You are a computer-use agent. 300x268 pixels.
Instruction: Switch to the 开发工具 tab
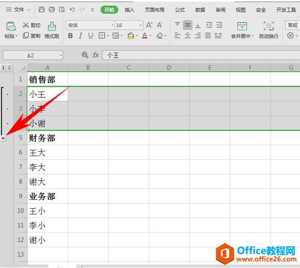(x=286, y=10)
